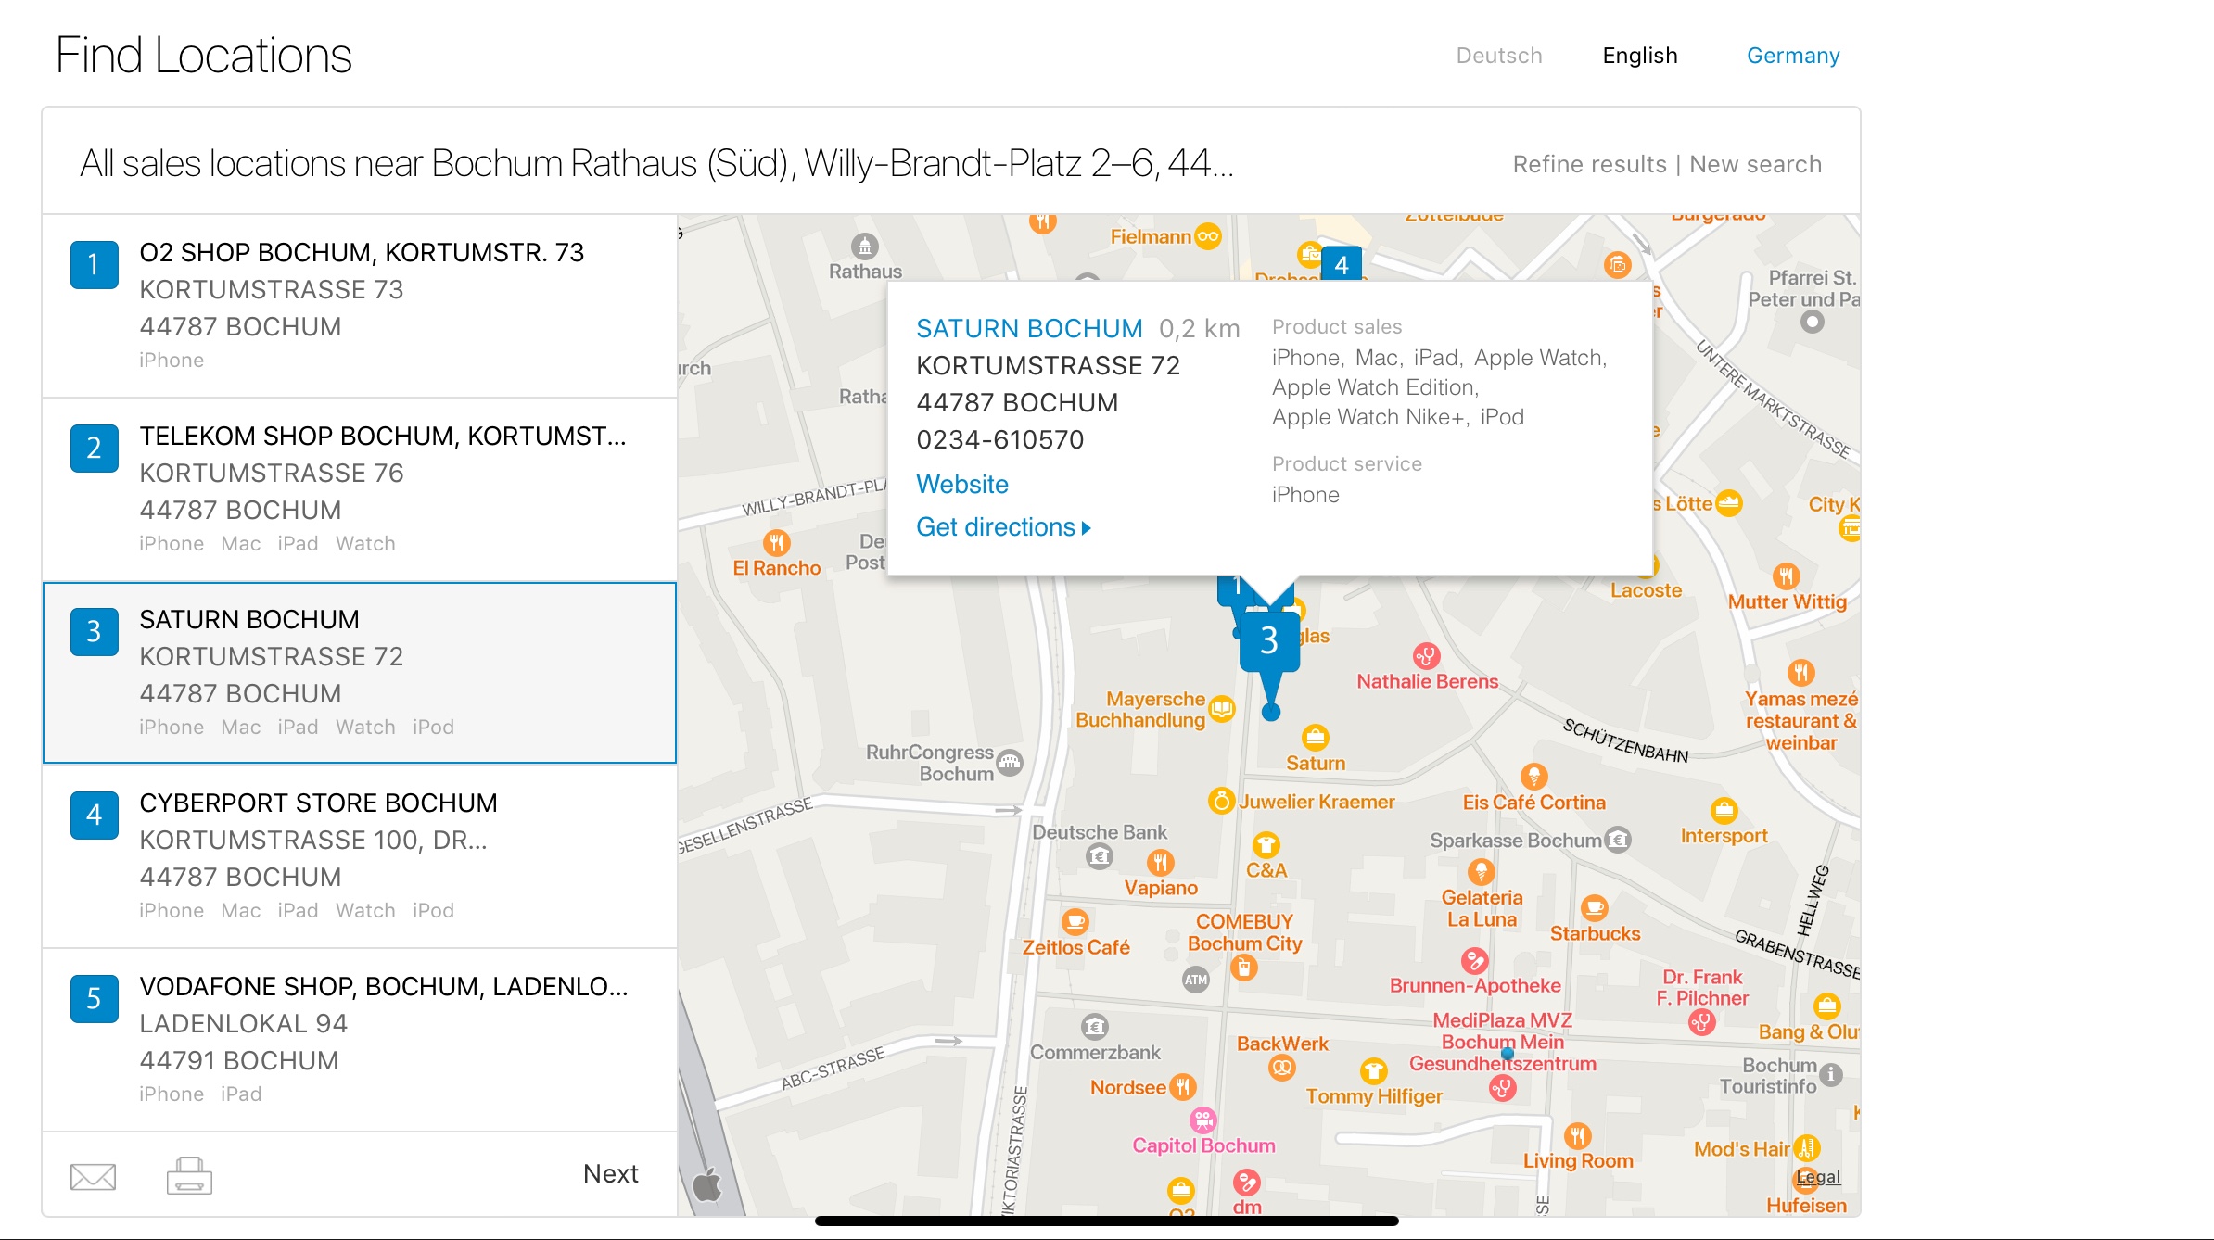
Task: Select English language option
Action: coord(1639,56)
